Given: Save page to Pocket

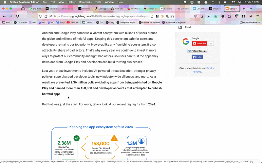Looking at the screenshot, I should [x=196, y=16].
